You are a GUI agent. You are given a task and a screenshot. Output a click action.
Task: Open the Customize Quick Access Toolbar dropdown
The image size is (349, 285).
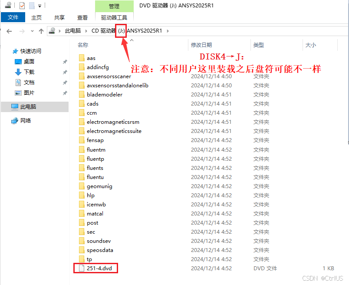coord(40,6)
